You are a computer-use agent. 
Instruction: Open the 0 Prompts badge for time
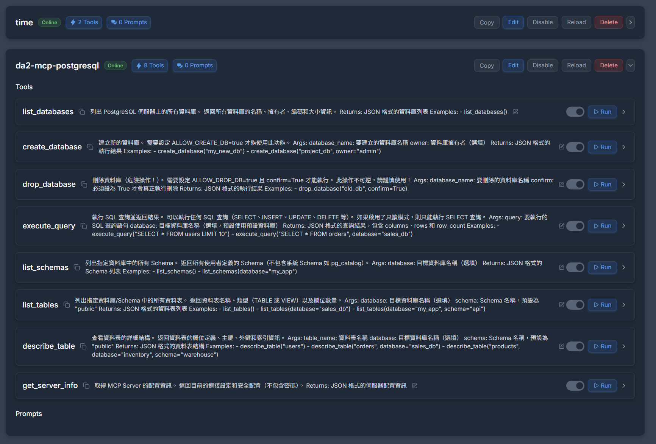pyautogui.click(x=129, y=22)
